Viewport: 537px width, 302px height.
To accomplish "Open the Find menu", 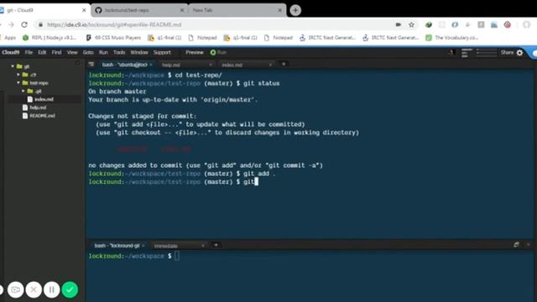I will coord(56,52).
